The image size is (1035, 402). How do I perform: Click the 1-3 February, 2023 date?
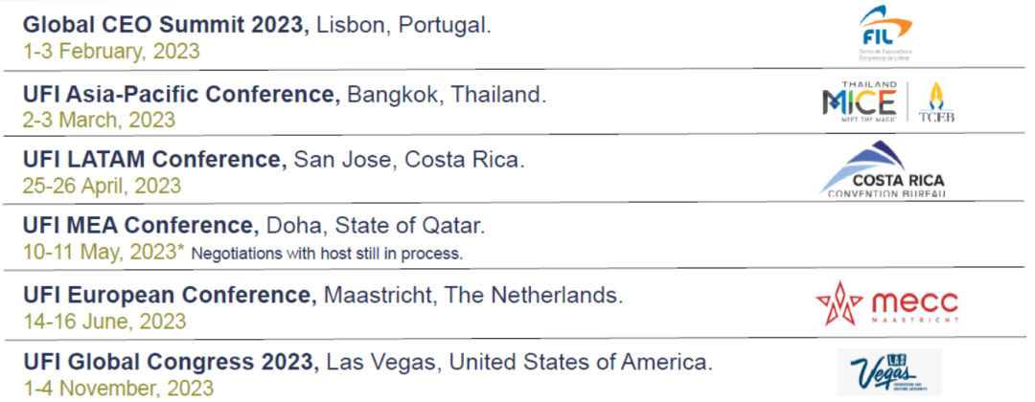[x=111, y=51]
